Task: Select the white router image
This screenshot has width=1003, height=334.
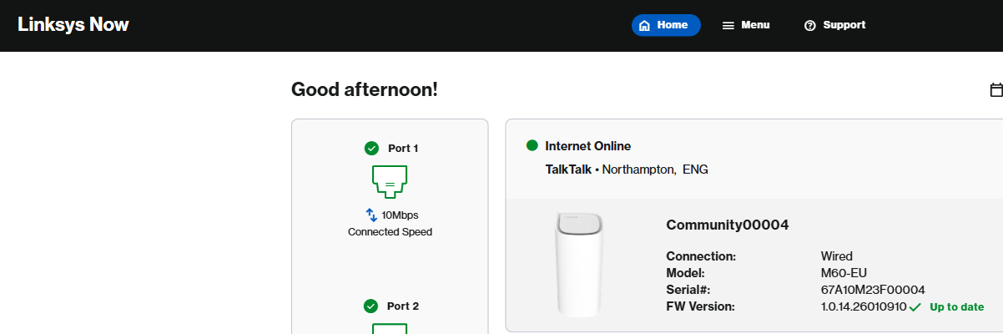Action: [x=579, y=264]
